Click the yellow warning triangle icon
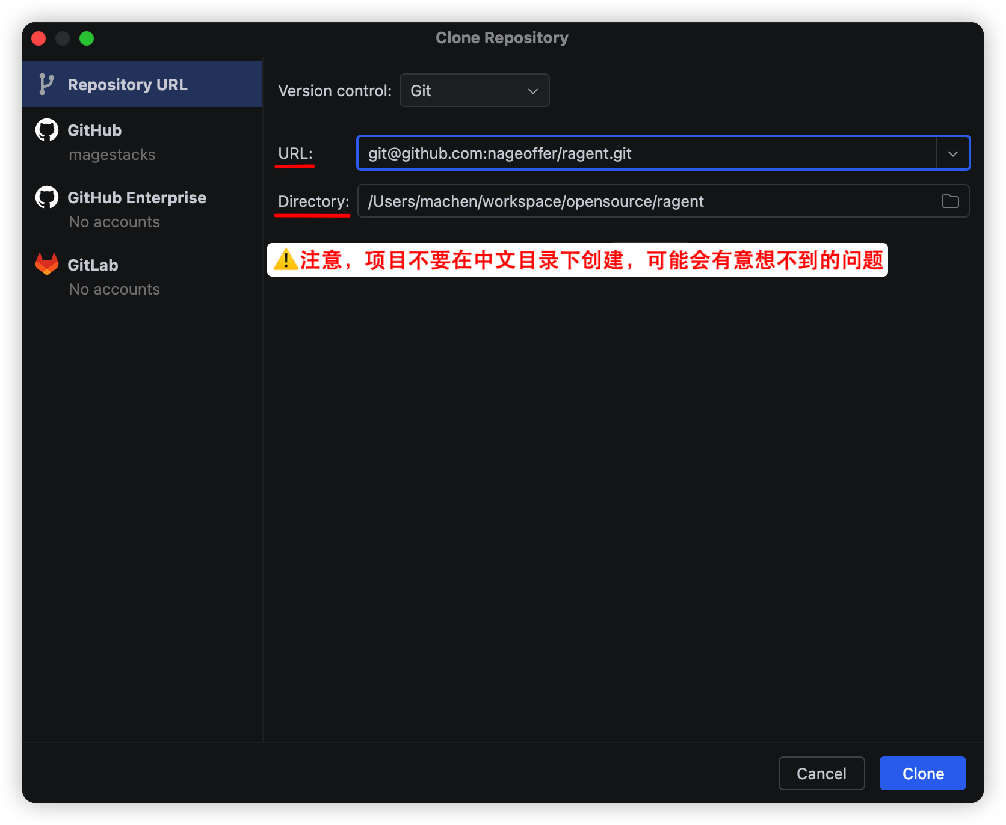Image resolution: width=1006 pixels, height=825 pixels. coord(285,260)
